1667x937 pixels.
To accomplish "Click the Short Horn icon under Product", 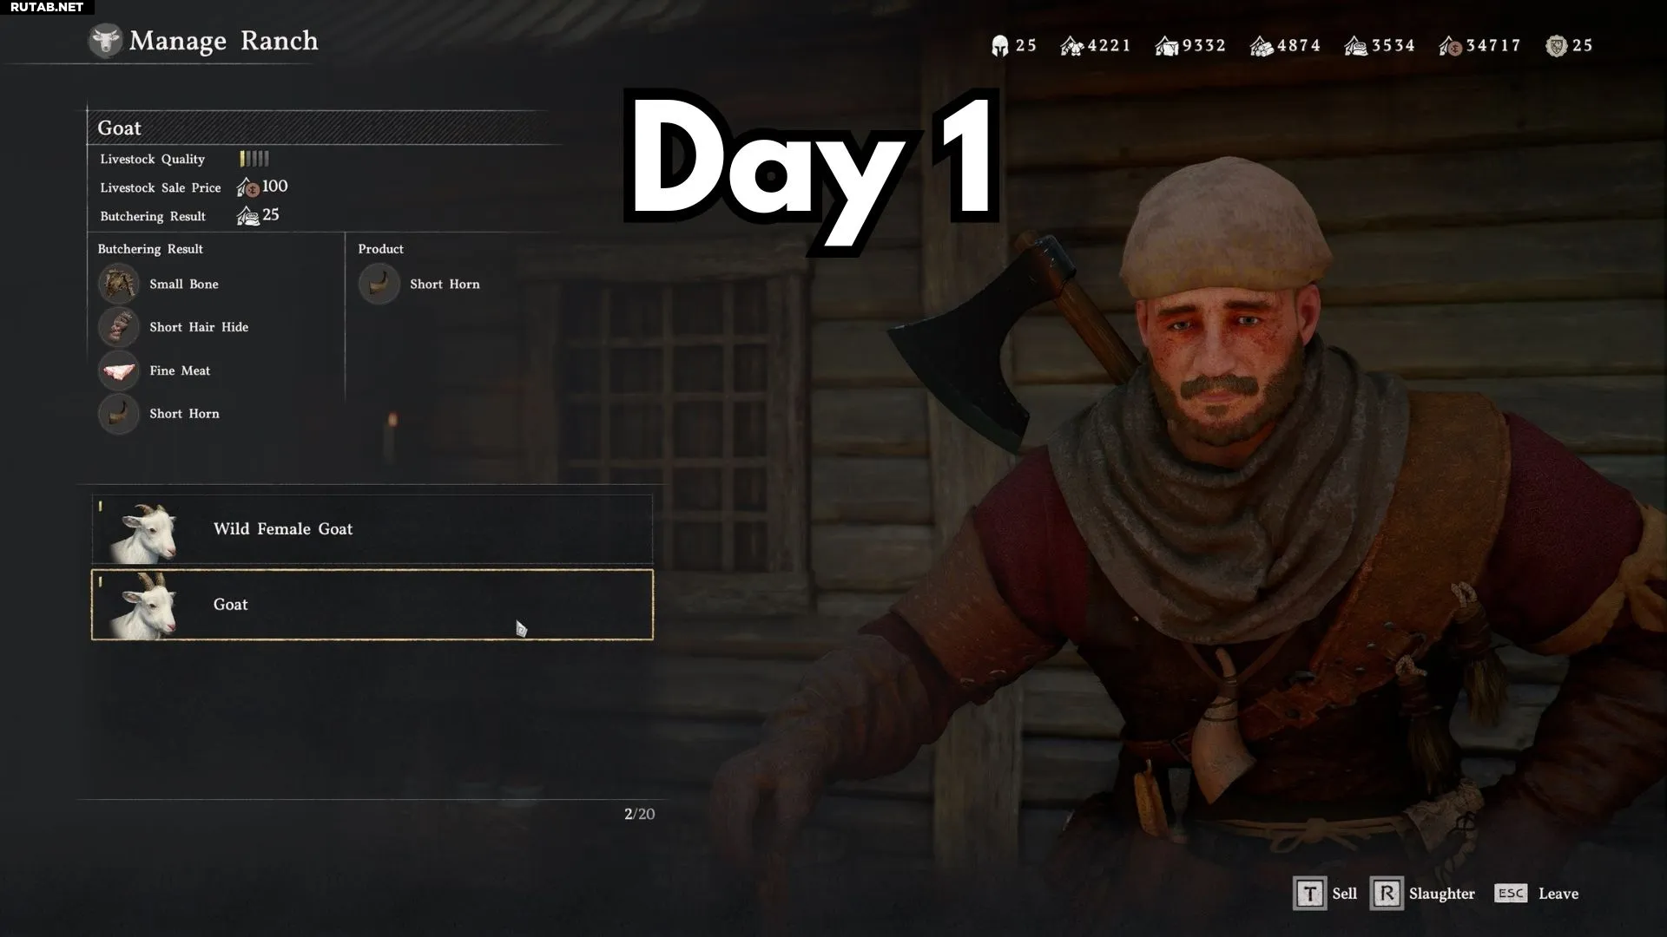I will (379, 284).
